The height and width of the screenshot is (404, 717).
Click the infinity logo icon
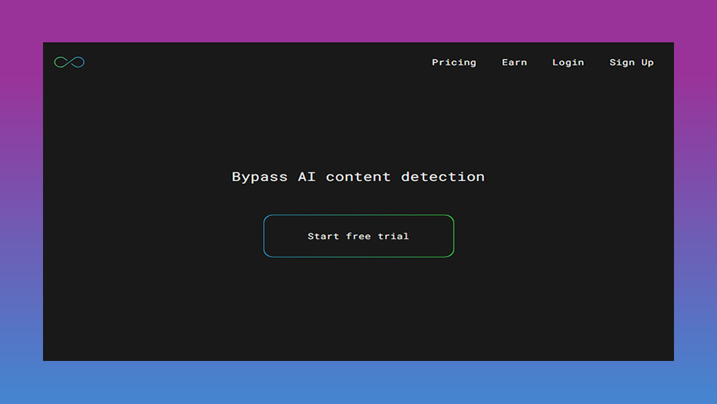pyautogui.click(x=69, y=62)
